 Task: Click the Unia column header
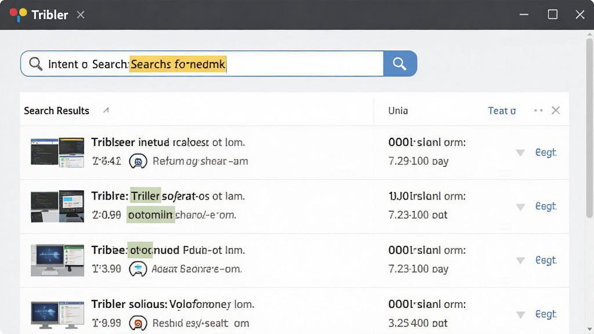tap(398, 111)
